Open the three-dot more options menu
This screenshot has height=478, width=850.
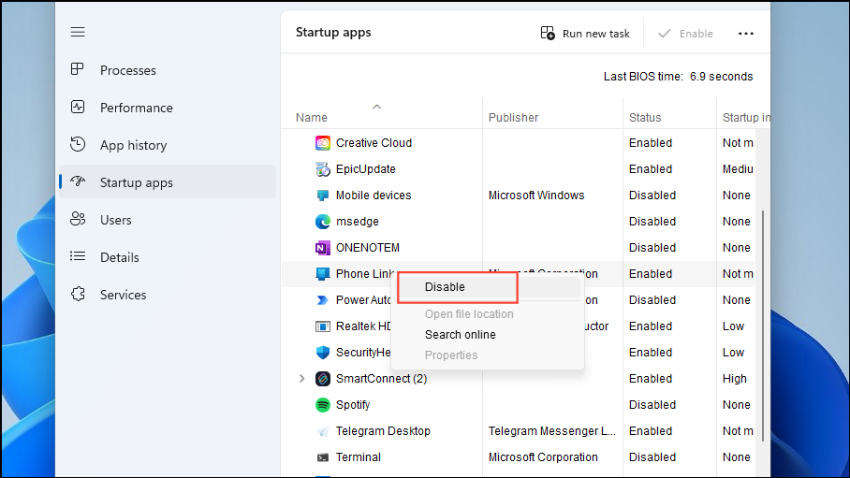746,34
